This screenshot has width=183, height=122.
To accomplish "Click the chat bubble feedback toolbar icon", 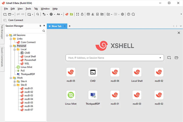I will click(x=133, y=14).
